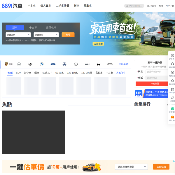Click the 地區 region selection field
175x175 pixels.
click(156, 78)
